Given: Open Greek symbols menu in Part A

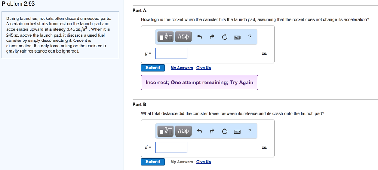Looking at the screenshot, I should [183, 37].
